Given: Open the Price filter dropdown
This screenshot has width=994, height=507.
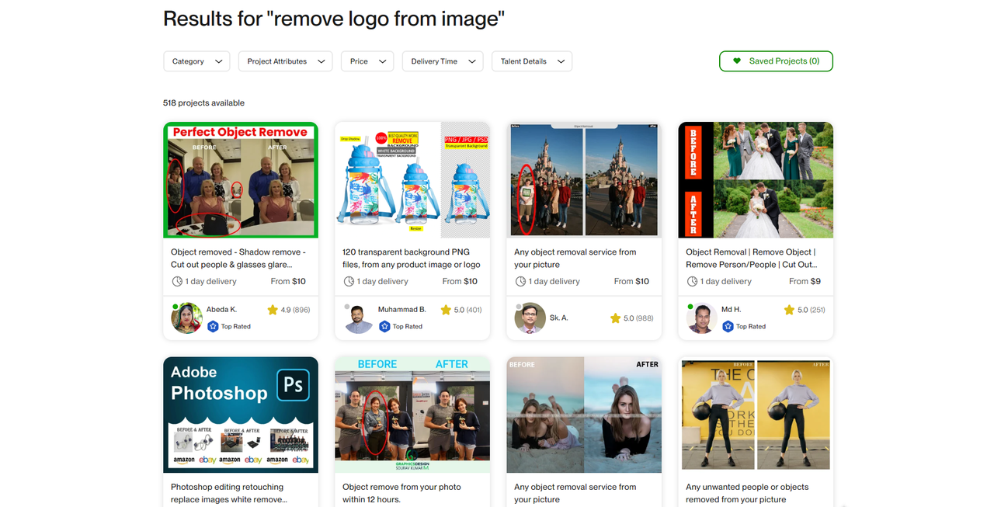Looking at the screenshot, I should (367, 61).
